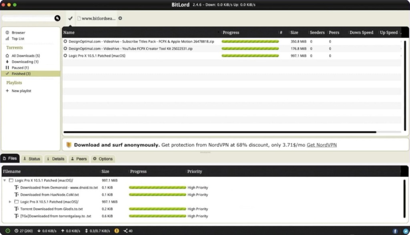
Task: Click the torrent list vertical scrollbar
Action: coord(405,86)
